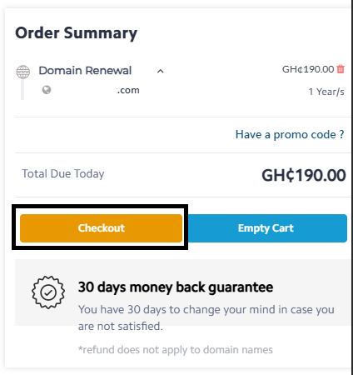Click the grey guarantee banner background
Image resolution: width=353 pixels, height=375 pixels.
pos(183,292)
